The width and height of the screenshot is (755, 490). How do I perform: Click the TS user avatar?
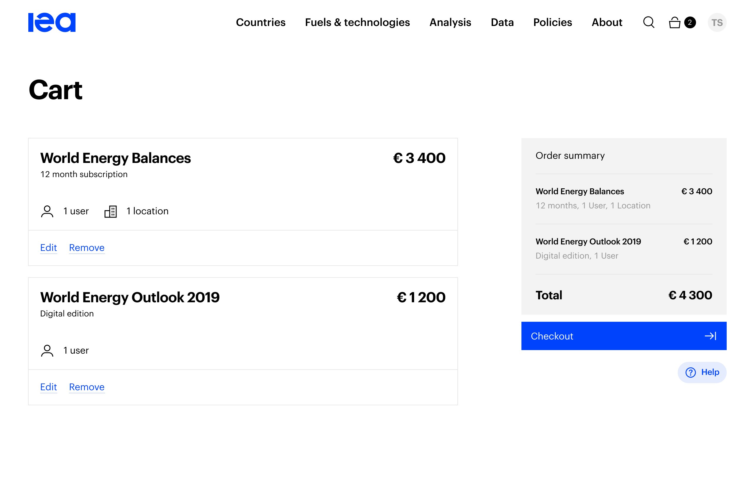coord(717,22)
